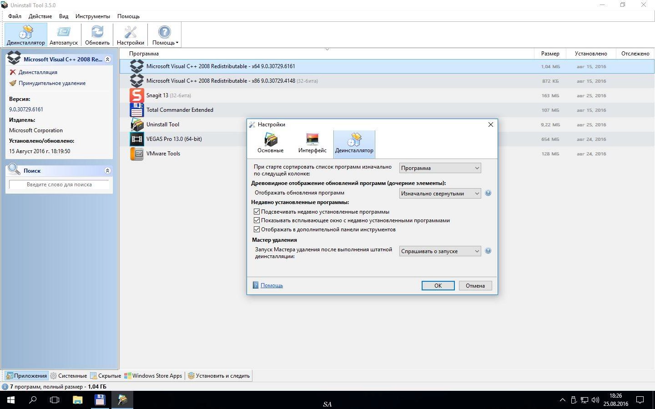Select Деинсталлятор tab in settings dialog
This screenshot has width=655, height=409.
click(x=354, y=144)
